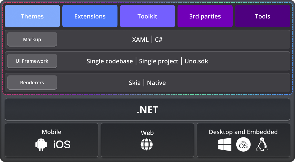Image resolution: width=295 pixels, height=162 pixels.
Task: Click the XAML | C# row
Action: tap(147, 39)
